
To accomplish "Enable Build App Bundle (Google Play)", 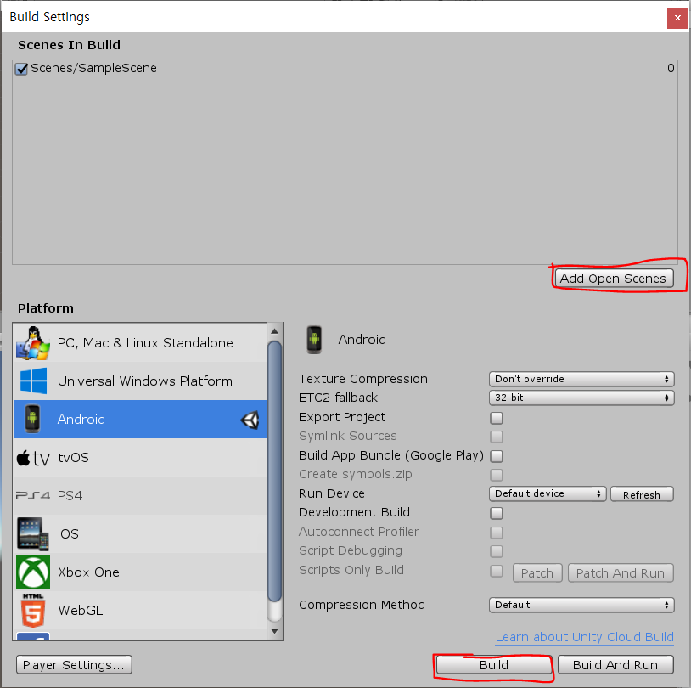I will [x=497, y=455].
